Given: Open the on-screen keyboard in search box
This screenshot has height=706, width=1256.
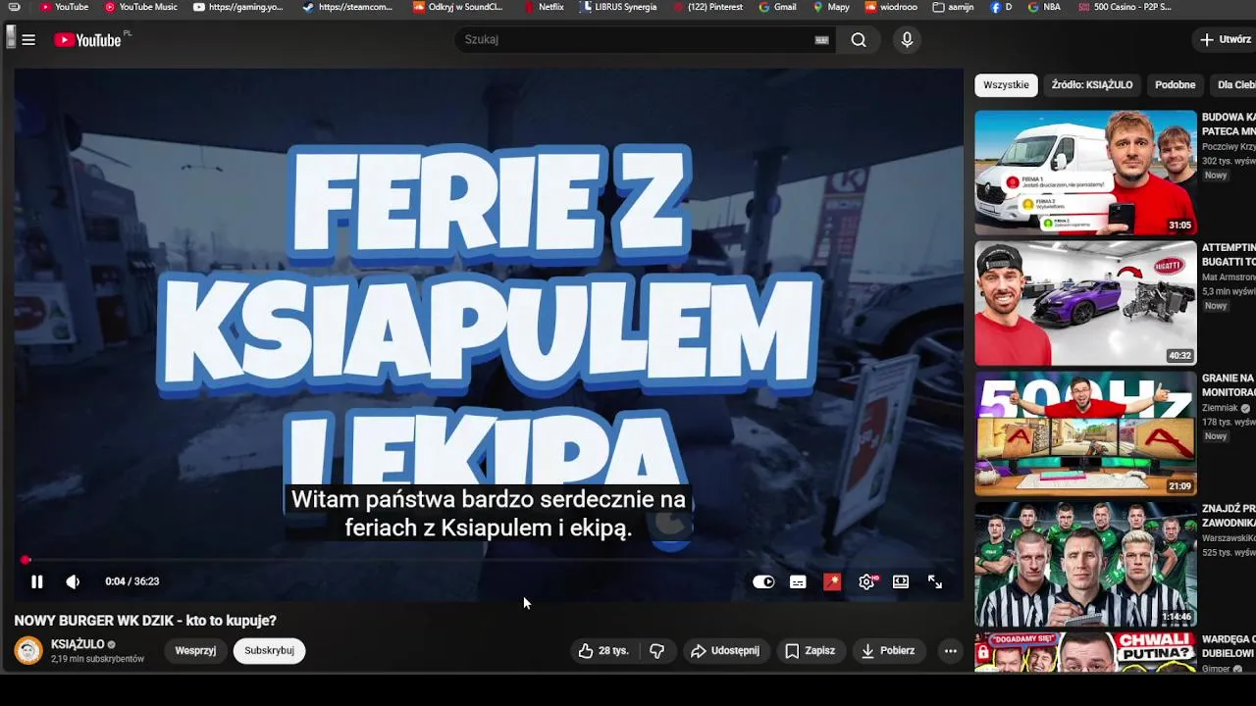Looking at the screenshot, I should point(822,40).
